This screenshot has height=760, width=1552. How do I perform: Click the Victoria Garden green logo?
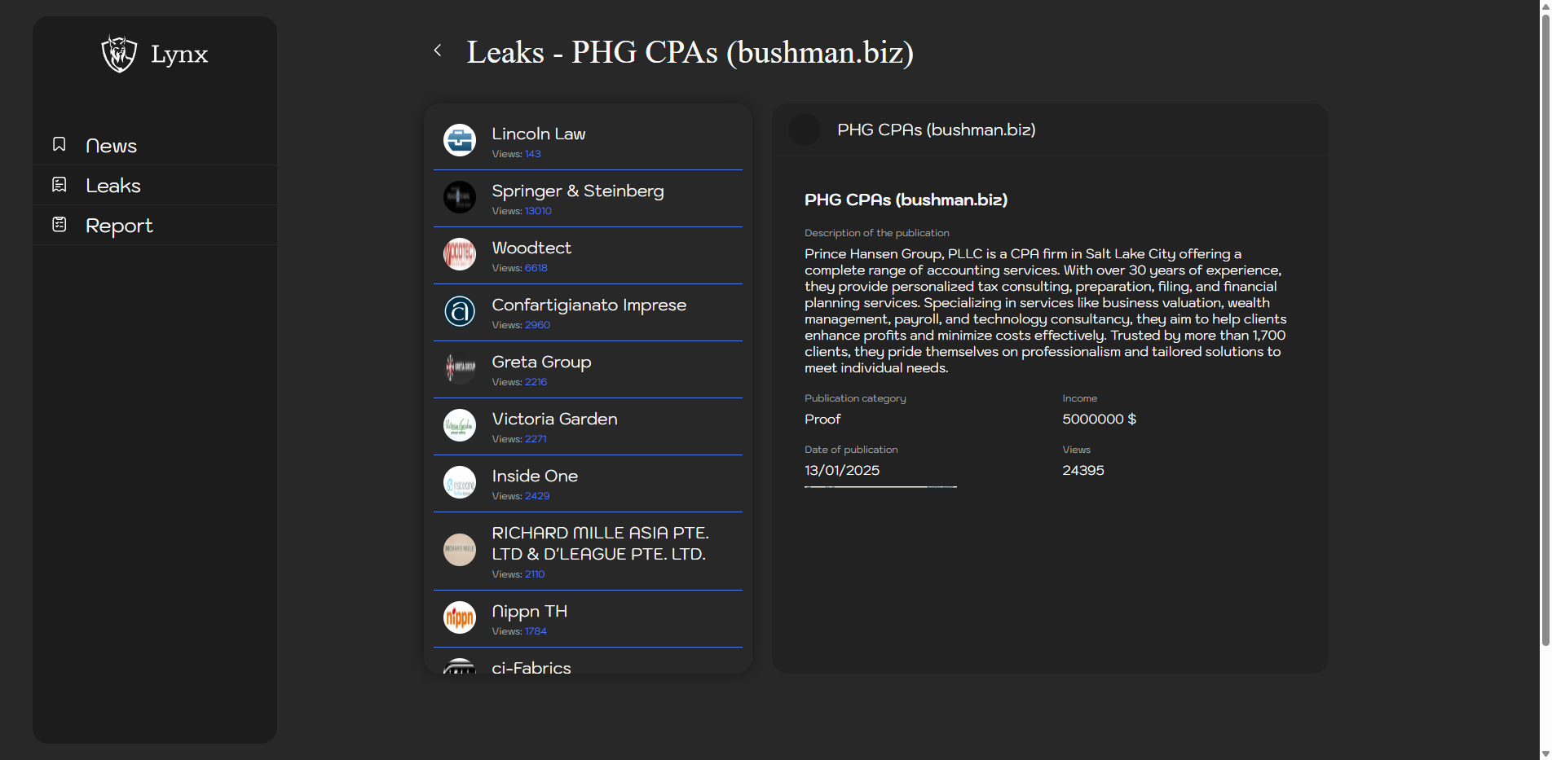[460, 425]
